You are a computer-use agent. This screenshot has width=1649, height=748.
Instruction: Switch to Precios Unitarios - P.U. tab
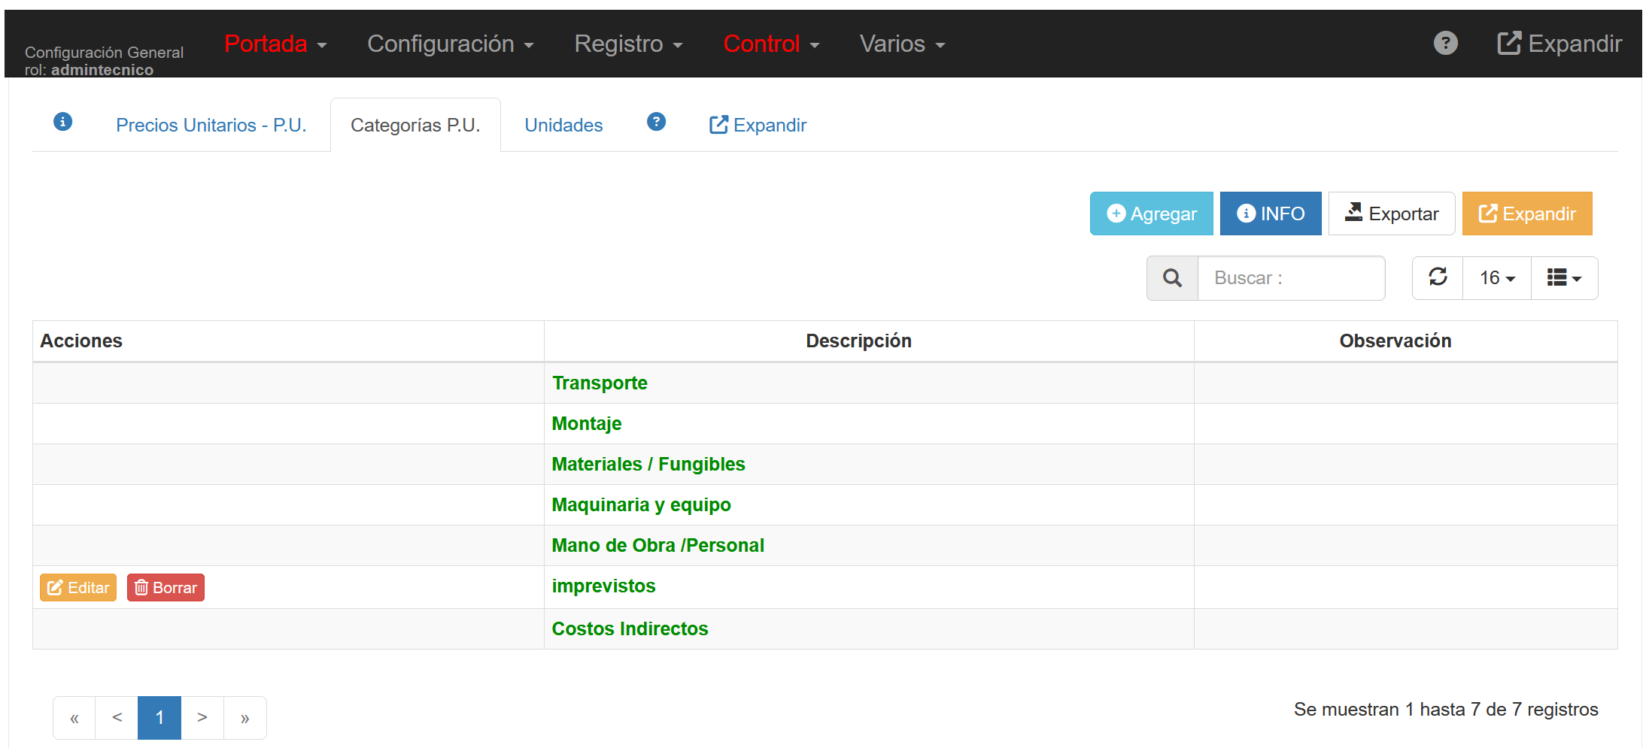click(211, 126)
